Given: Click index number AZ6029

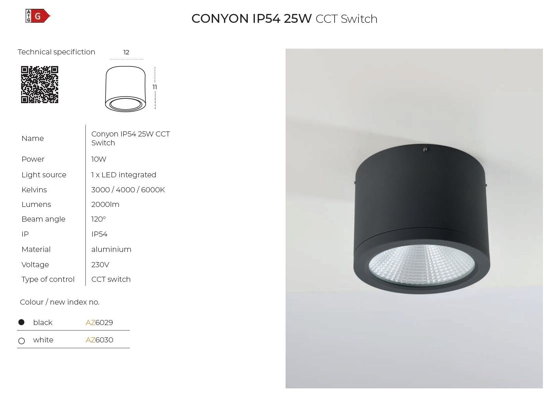Looking at the screenshot, I should pos(99,322).
